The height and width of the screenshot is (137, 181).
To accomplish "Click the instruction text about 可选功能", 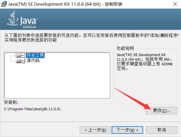I will coord(92,37).
